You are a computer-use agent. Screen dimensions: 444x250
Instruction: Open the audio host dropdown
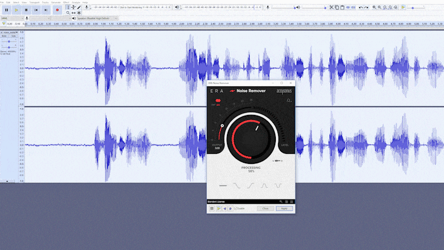pos(12,18)
